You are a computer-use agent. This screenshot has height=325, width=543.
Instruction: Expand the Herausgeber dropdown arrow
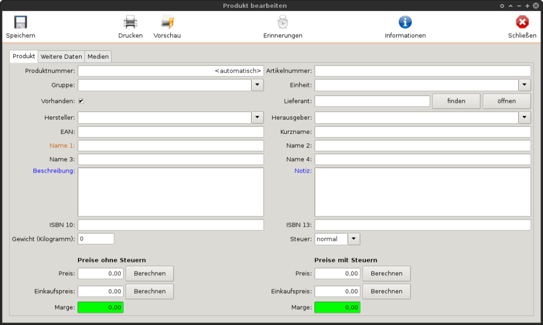(x=524, y=118)
